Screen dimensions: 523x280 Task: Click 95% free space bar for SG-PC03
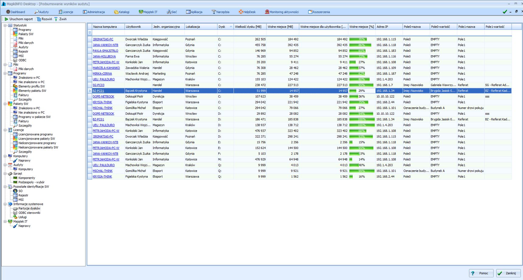click(362, 85)
